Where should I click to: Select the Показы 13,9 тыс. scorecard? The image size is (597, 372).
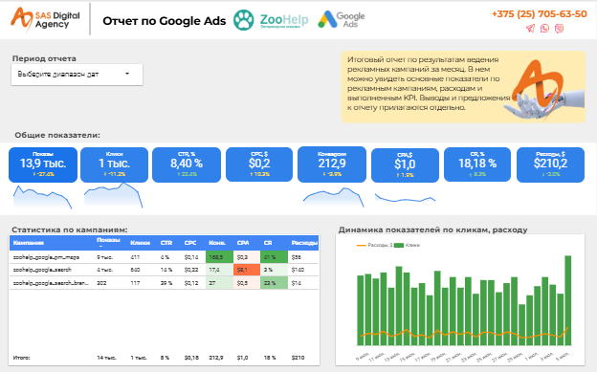click(x=43, y=164)
